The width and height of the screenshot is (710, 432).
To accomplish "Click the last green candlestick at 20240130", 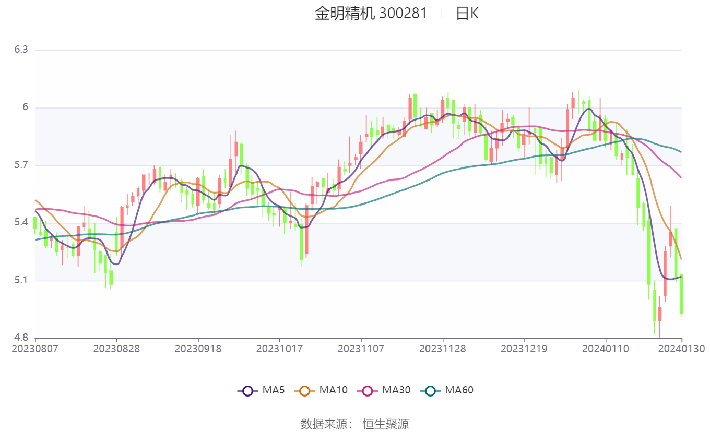I will (x=681, y=294).
